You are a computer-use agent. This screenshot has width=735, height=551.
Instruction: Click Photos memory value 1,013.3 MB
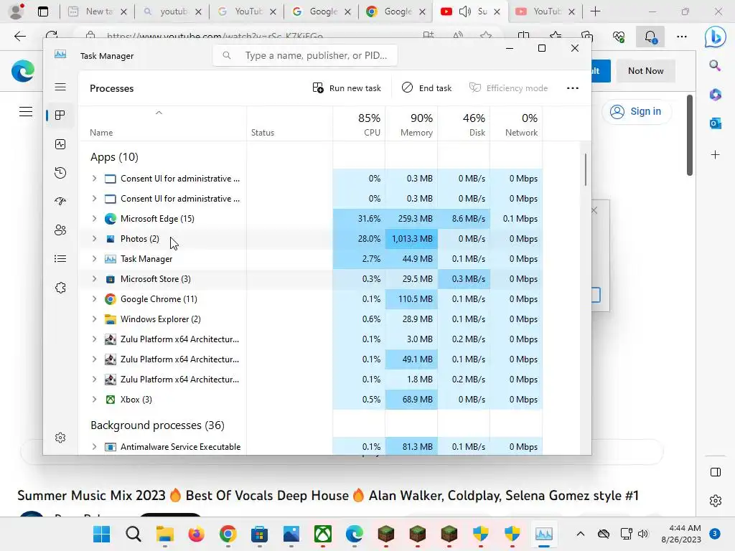(411, 238)
